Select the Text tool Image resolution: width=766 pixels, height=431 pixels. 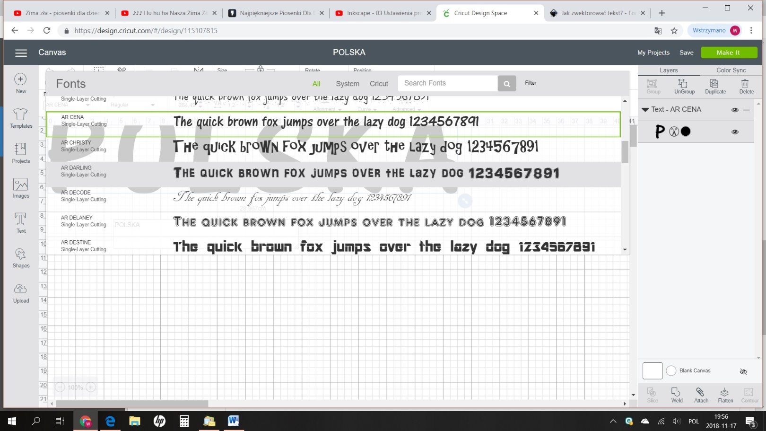click(21, 223)
